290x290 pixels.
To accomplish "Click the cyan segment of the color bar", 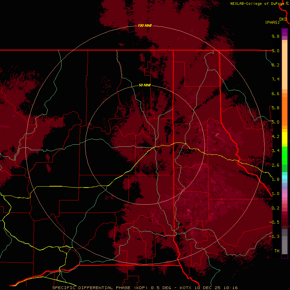I will pyautogui.click(x=285, y=177).
